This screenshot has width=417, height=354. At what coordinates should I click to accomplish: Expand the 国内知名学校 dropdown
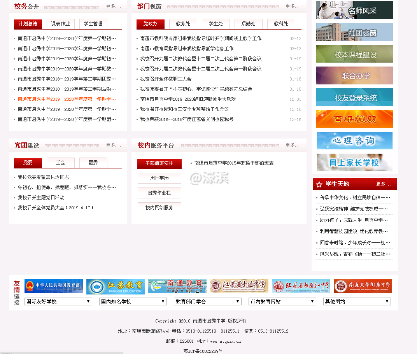pyautogui.click(x=133, y=301)
